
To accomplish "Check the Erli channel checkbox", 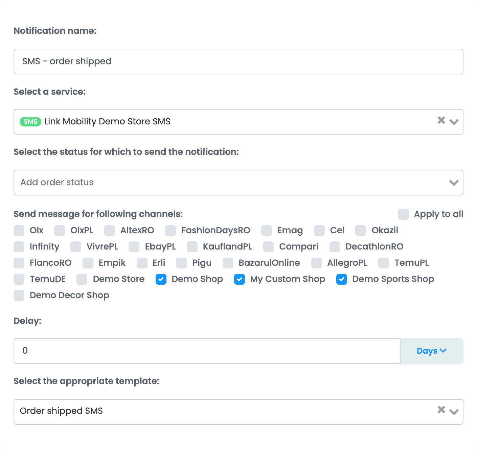I will tap(142, 263).
